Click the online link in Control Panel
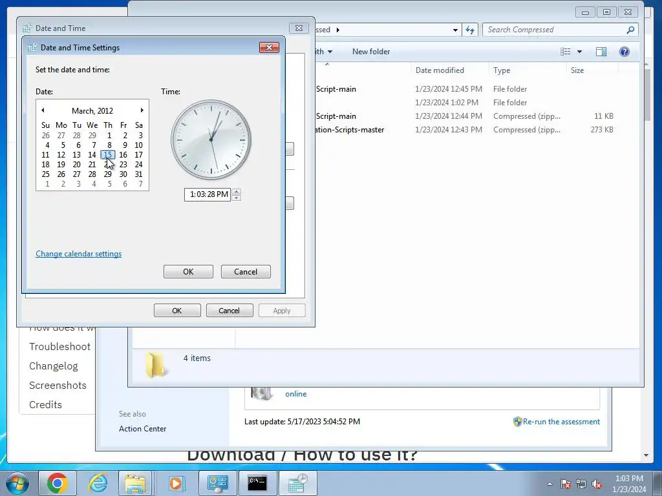The height and width of the screenshot is (496, 662). 296,394
